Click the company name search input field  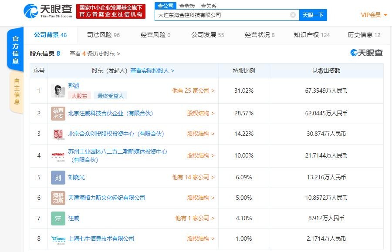[x=222, y=15]
